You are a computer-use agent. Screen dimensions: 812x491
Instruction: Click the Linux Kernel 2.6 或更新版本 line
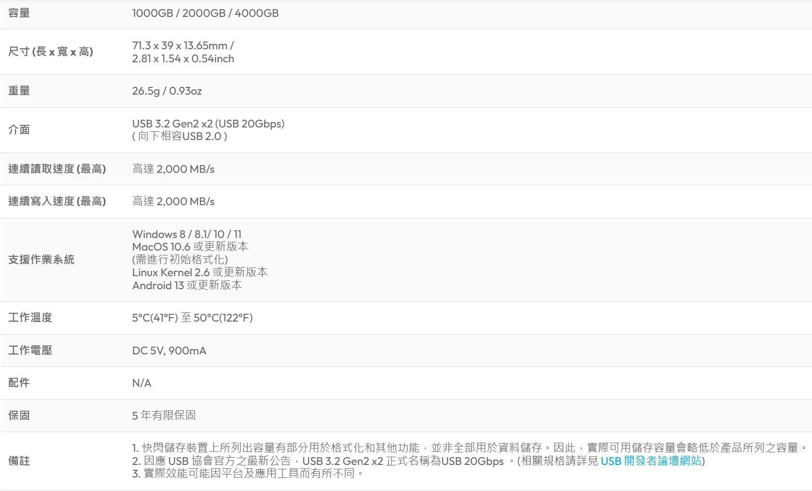199,272
